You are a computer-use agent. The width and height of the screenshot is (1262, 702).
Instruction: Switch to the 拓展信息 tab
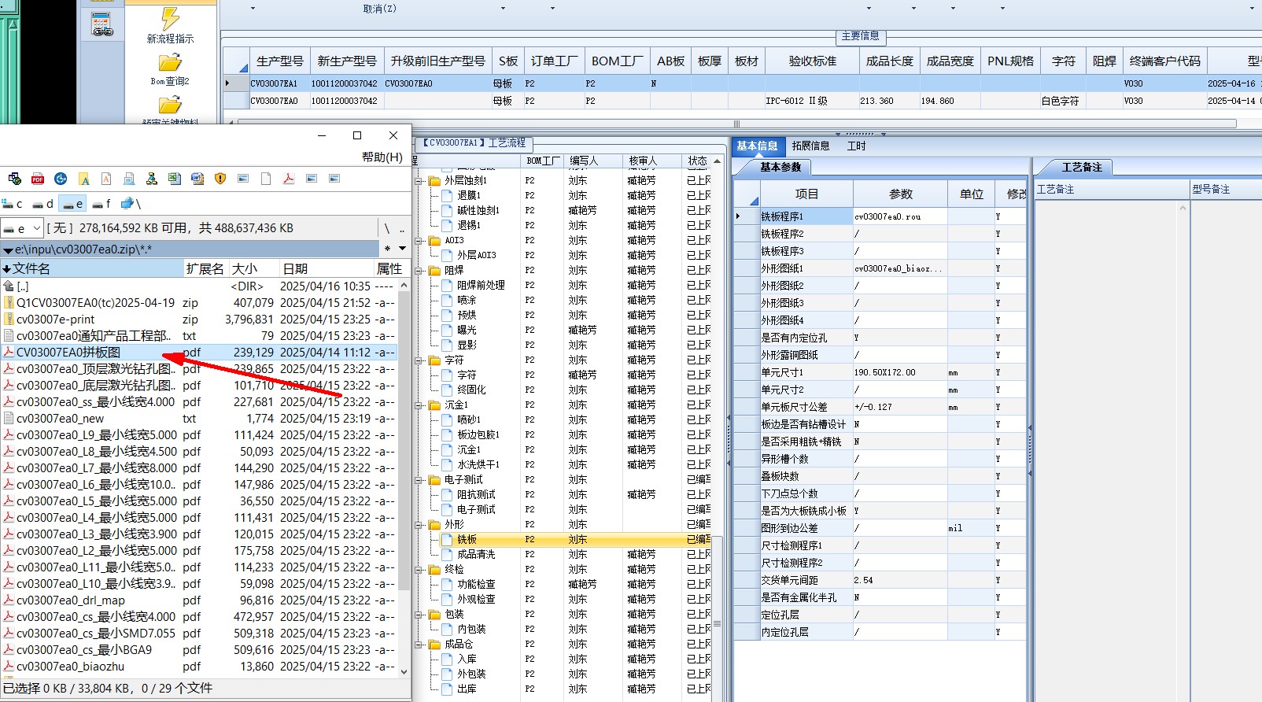pyautogui.click(x=810, y=146)
